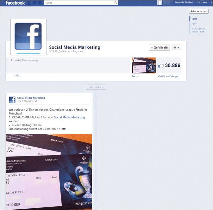Open the thumbs-up 30.886 likes box
213x210 pixels.
(x=169, y=65)
